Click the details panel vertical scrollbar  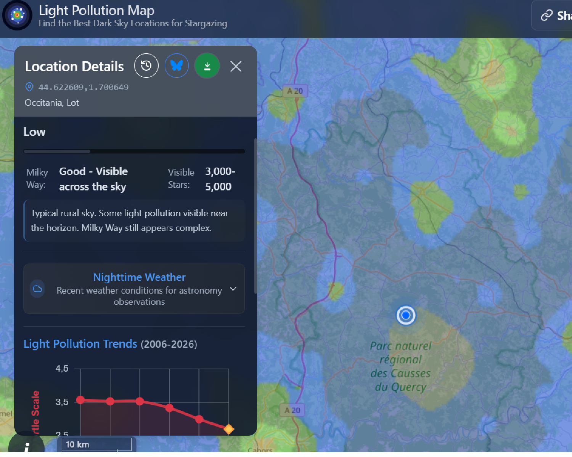[255, 216]
